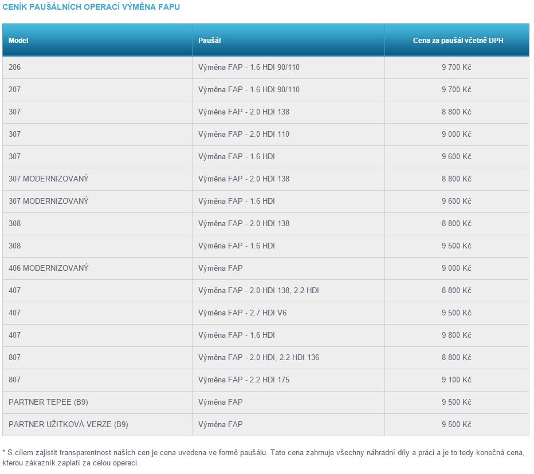
Task: Select '407' in the 9 800 Kč row
Action: click(x=15, y=335)
